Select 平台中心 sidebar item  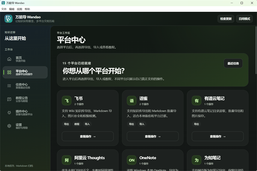25,73
